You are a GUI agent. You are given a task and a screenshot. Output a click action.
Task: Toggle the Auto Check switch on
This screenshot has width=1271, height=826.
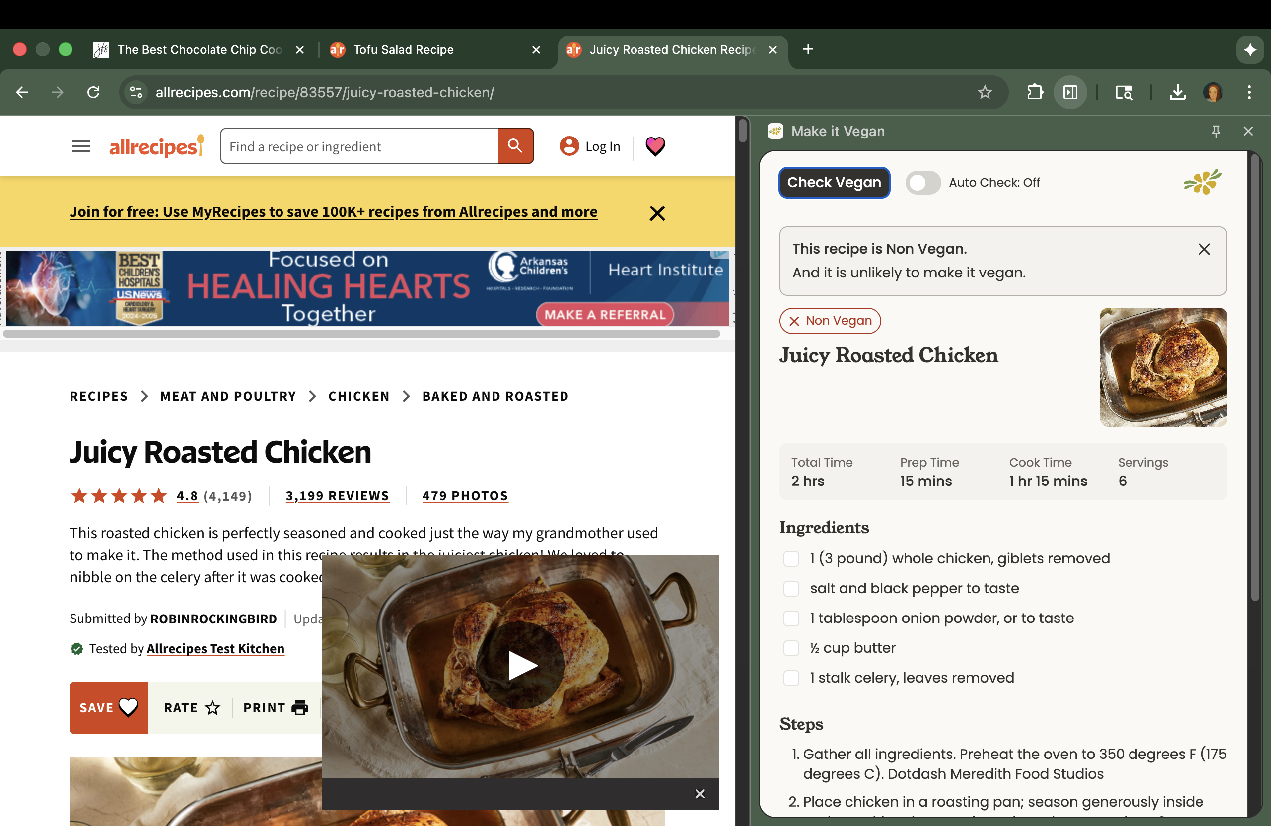(923, 183)
